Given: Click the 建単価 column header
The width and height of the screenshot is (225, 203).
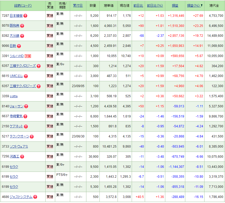Looking at the screenshot, I should 109,6.
